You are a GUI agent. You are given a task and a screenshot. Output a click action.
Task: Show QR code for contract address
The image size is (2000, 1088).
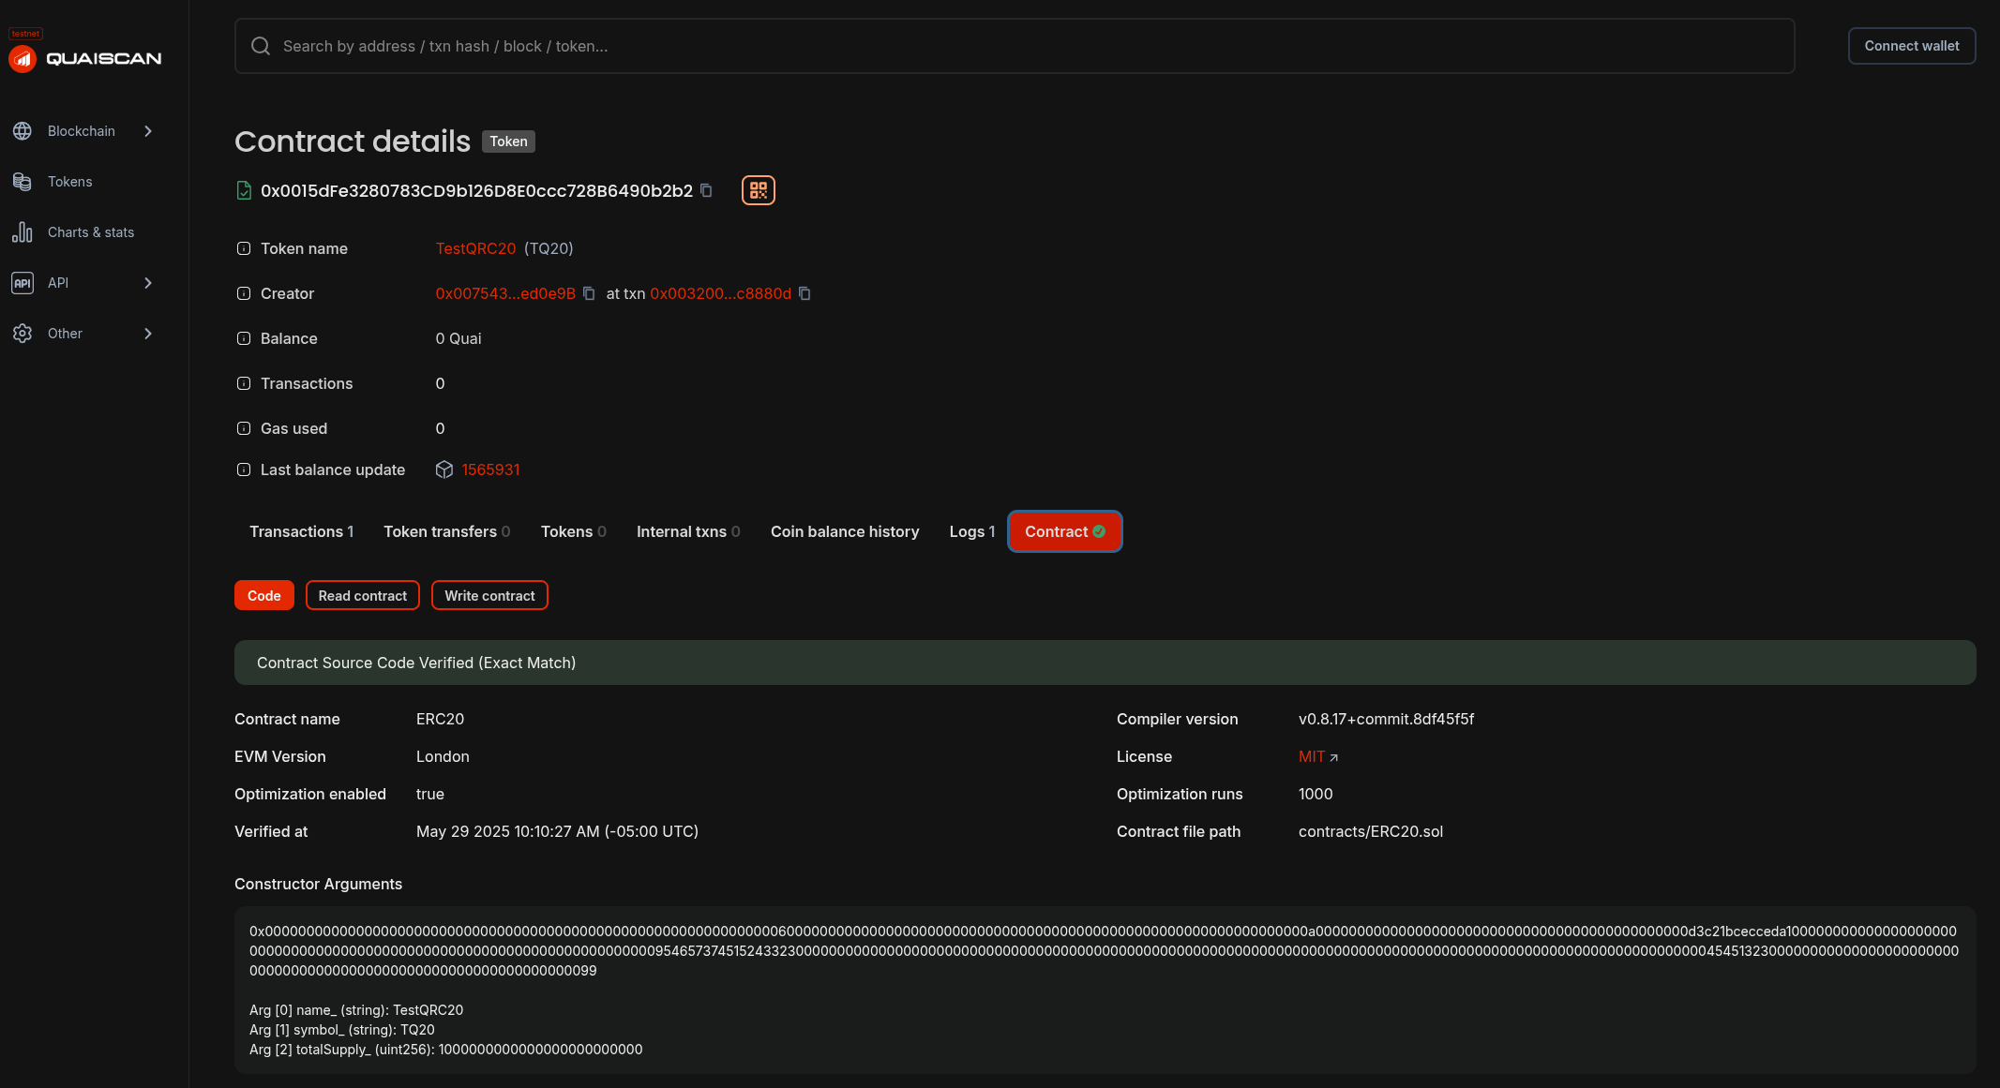758,190
